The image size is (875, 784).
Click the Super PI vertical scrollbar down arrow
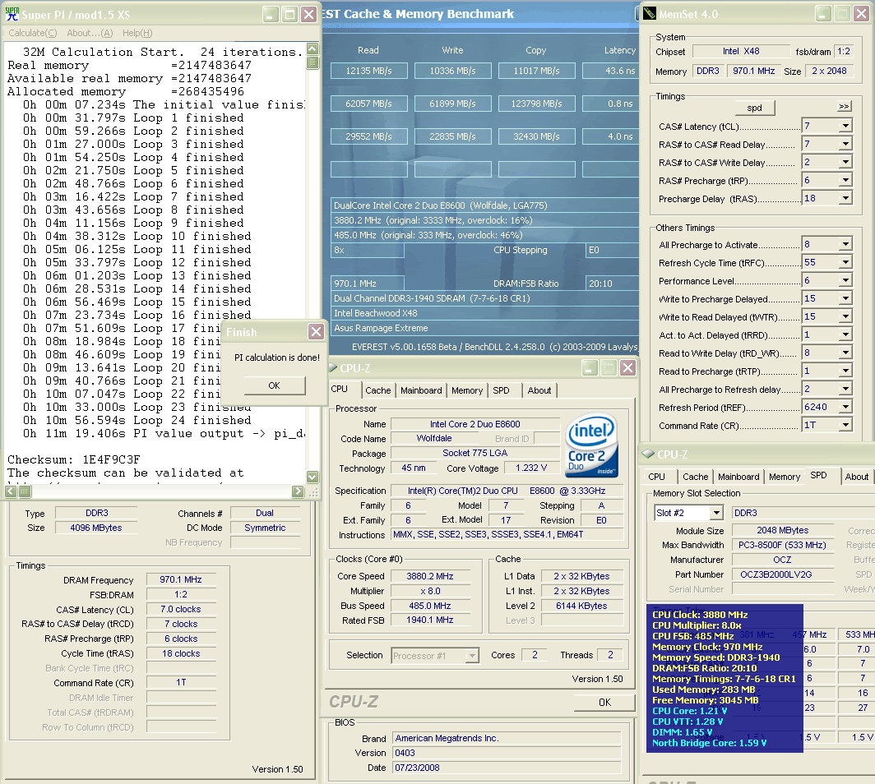pos(312,477)
